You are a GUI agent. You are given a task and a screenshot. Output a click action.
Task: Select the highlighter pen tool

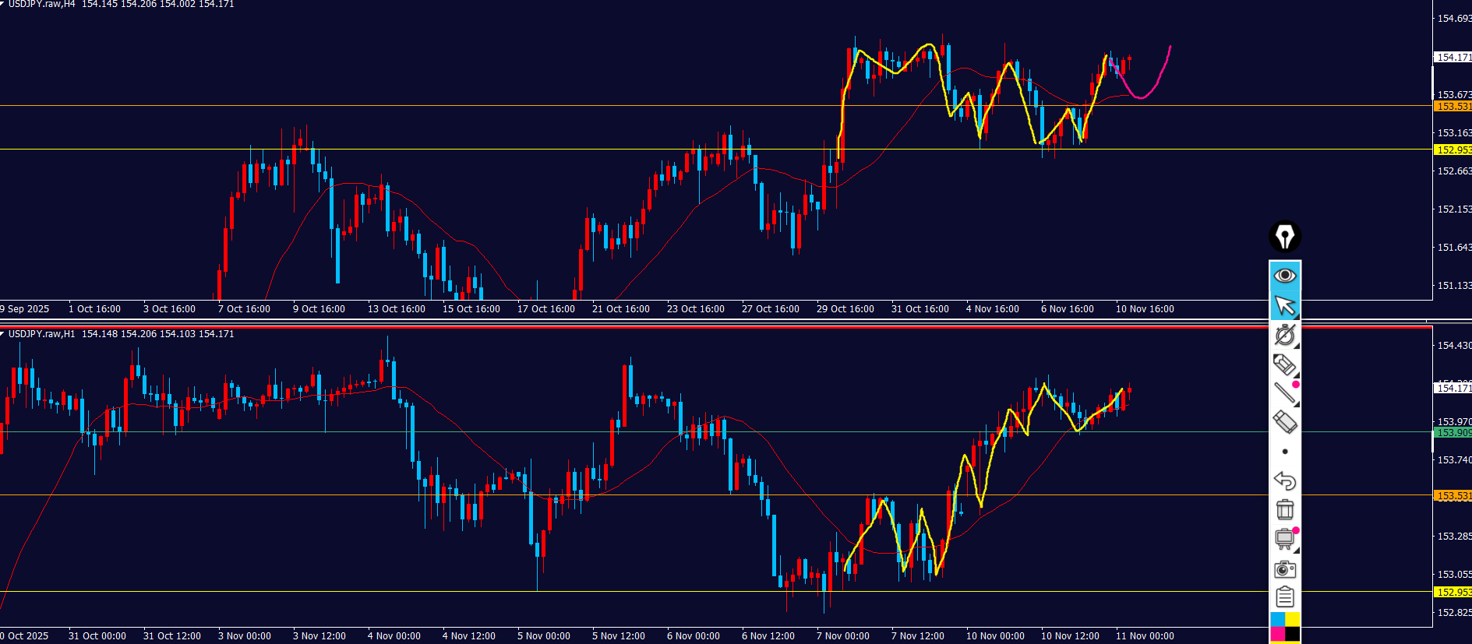tap(1284, 364)
